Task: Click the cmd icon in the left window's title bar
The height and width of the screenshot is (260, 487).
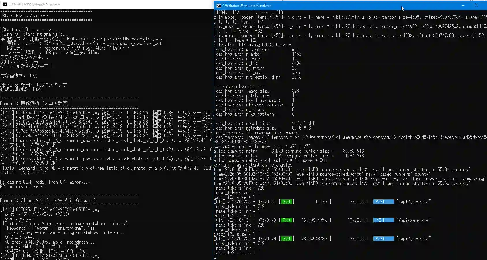Action: (x=4, y=4)
